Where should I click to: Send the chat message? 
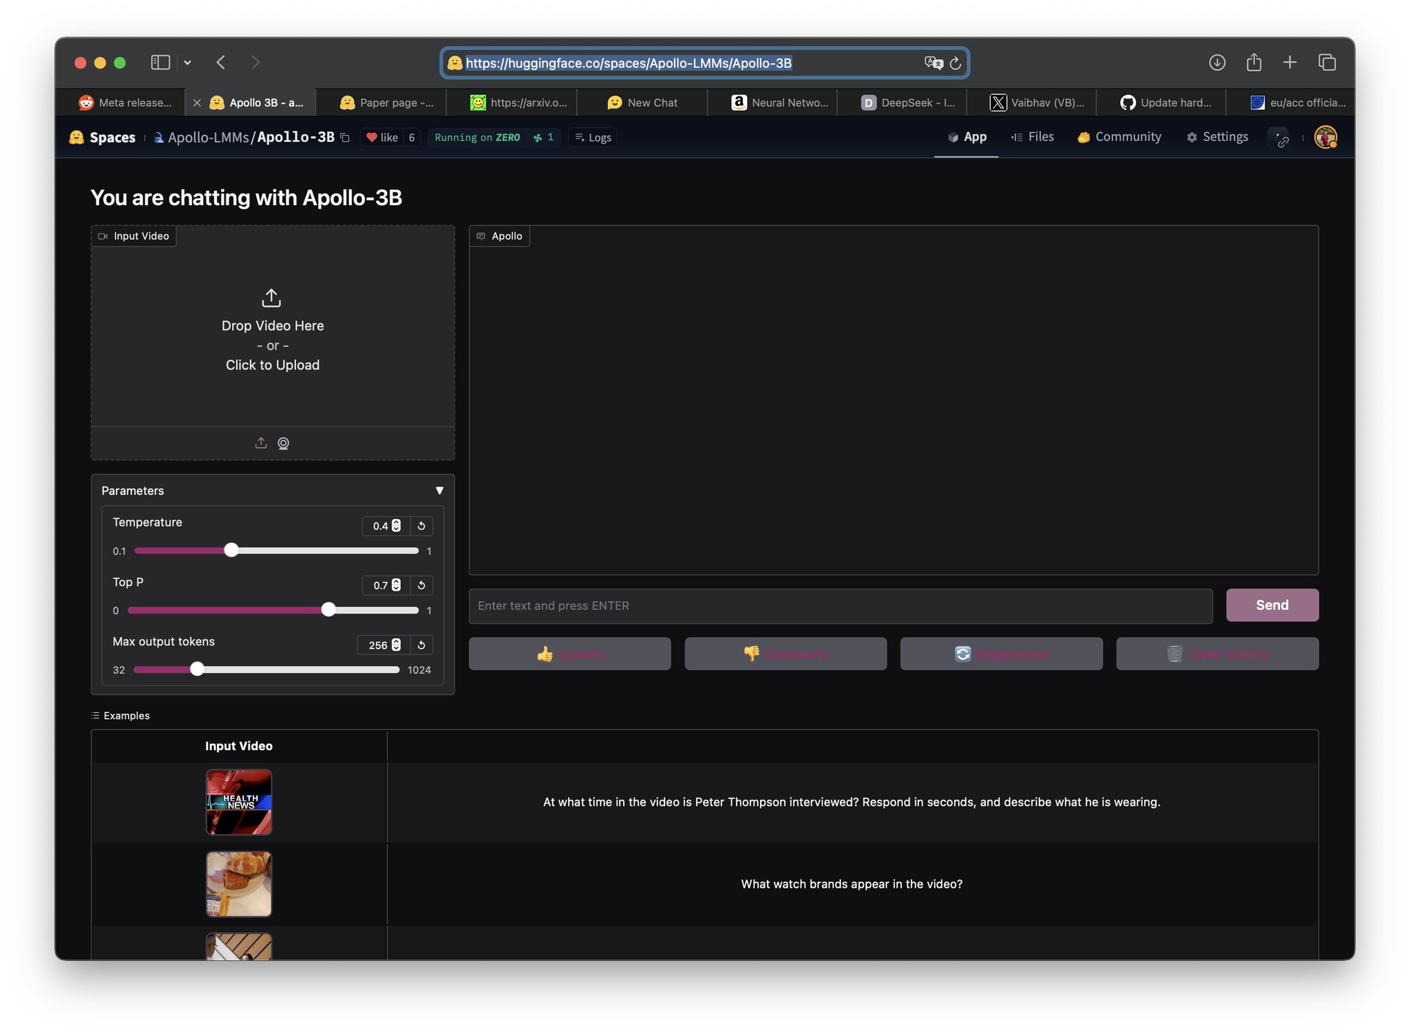tap(1272, 605)
